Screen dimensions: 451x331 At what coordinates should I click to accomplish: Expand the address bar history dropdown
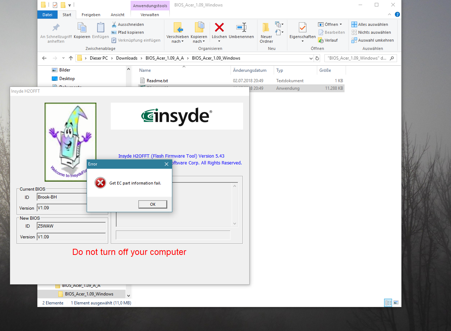(x=311, y=58)
